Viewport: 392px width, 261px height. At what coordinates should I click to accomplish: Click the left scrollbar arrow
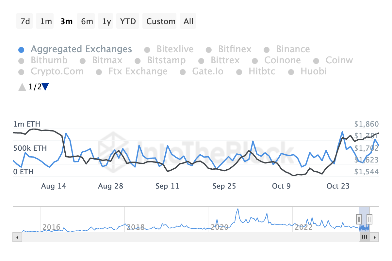tap(17, 237)
